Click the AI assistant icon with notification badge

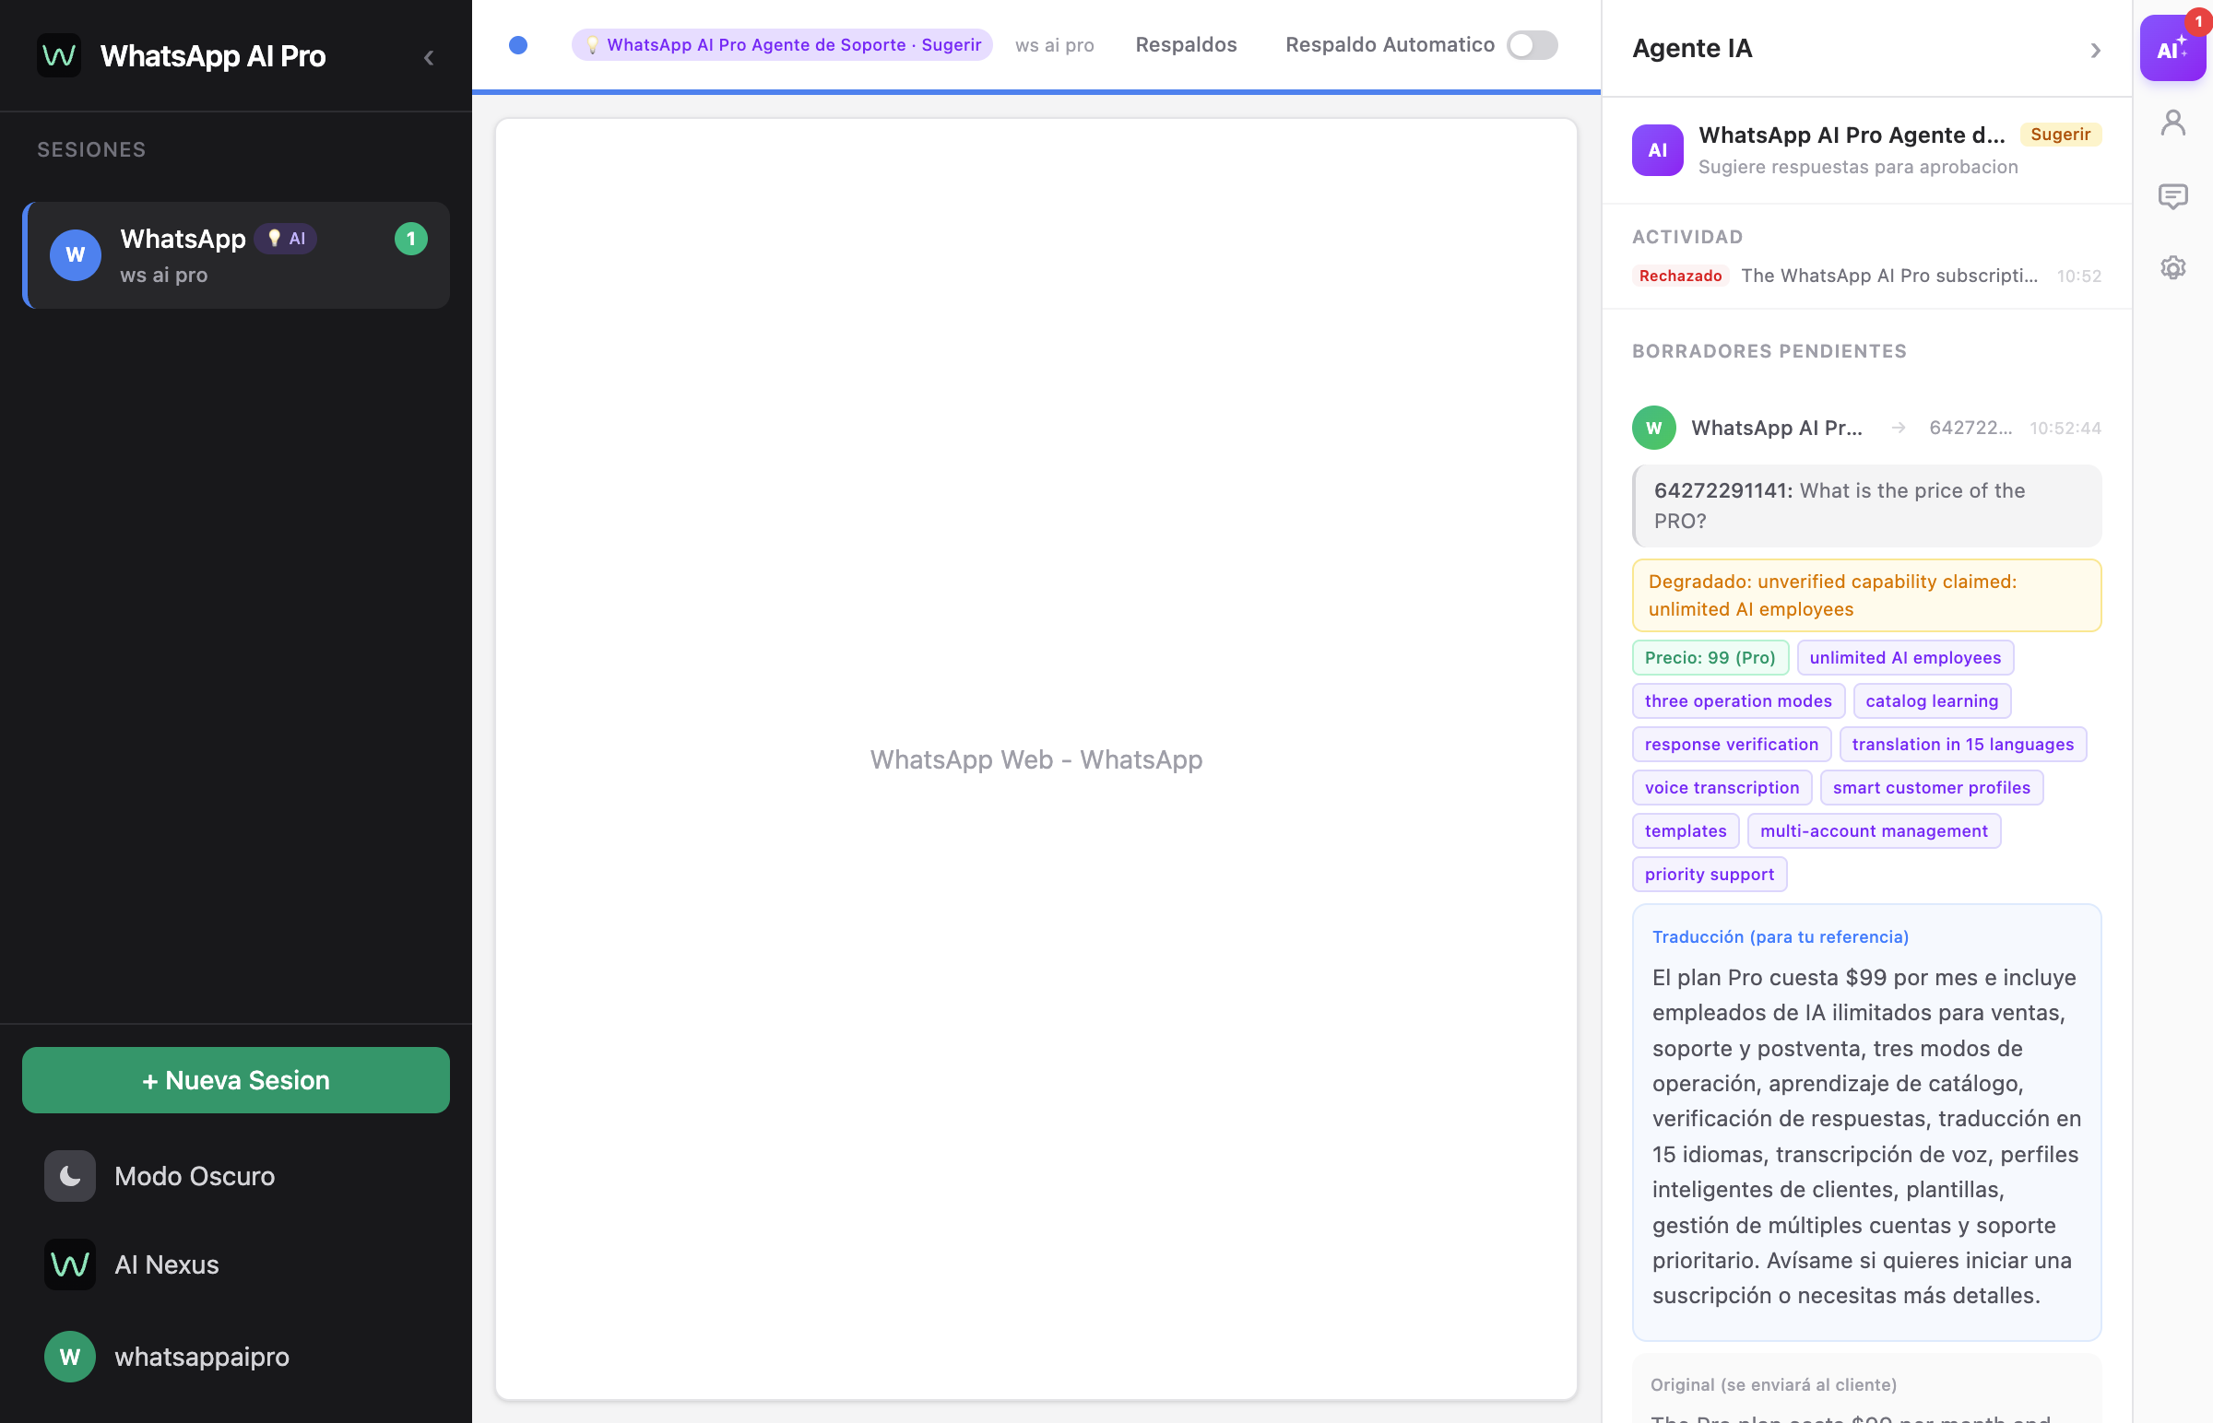2172,49
